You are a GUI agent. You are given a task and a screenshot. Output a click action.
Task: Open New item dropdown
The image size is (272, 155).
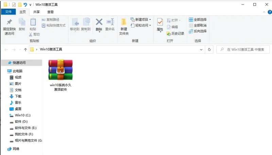[x=141, y=20]
